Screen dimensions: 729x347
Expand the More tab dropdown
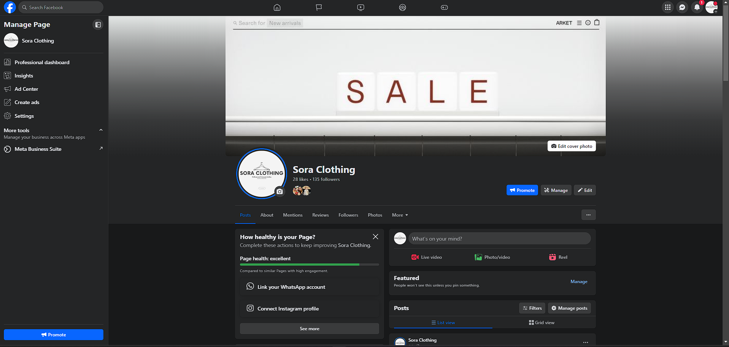[400, 215]
